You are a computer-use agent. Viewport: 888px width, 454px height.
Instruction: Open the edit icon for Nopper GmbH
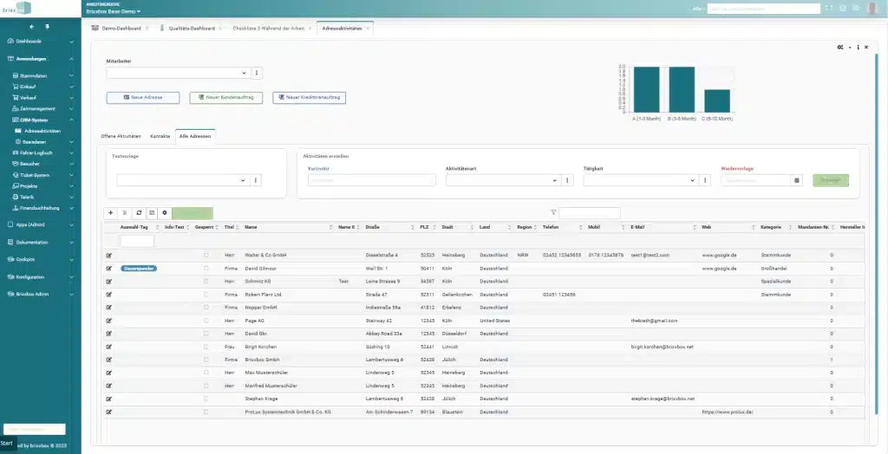point(108,308)
